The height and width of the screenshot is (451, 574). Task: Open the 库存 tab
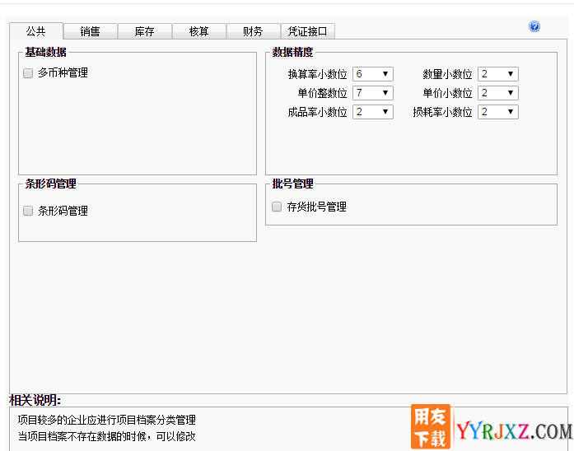pos(144,31)
